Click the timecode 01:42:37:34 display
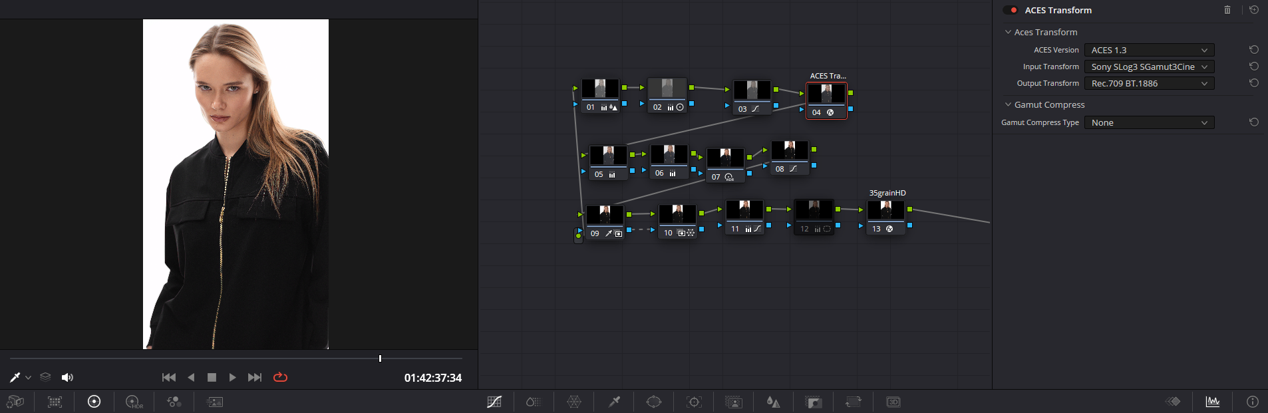Image resolution: width=1268 pixels, height=413 pixels. pyautogui.click(x=433, y=378)
